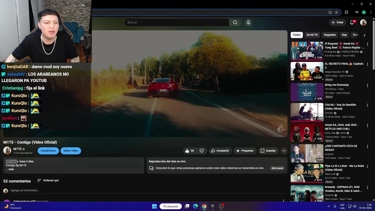Click the Preguntar button
Screen dimensions: 375x211
(x=245, y=151)
